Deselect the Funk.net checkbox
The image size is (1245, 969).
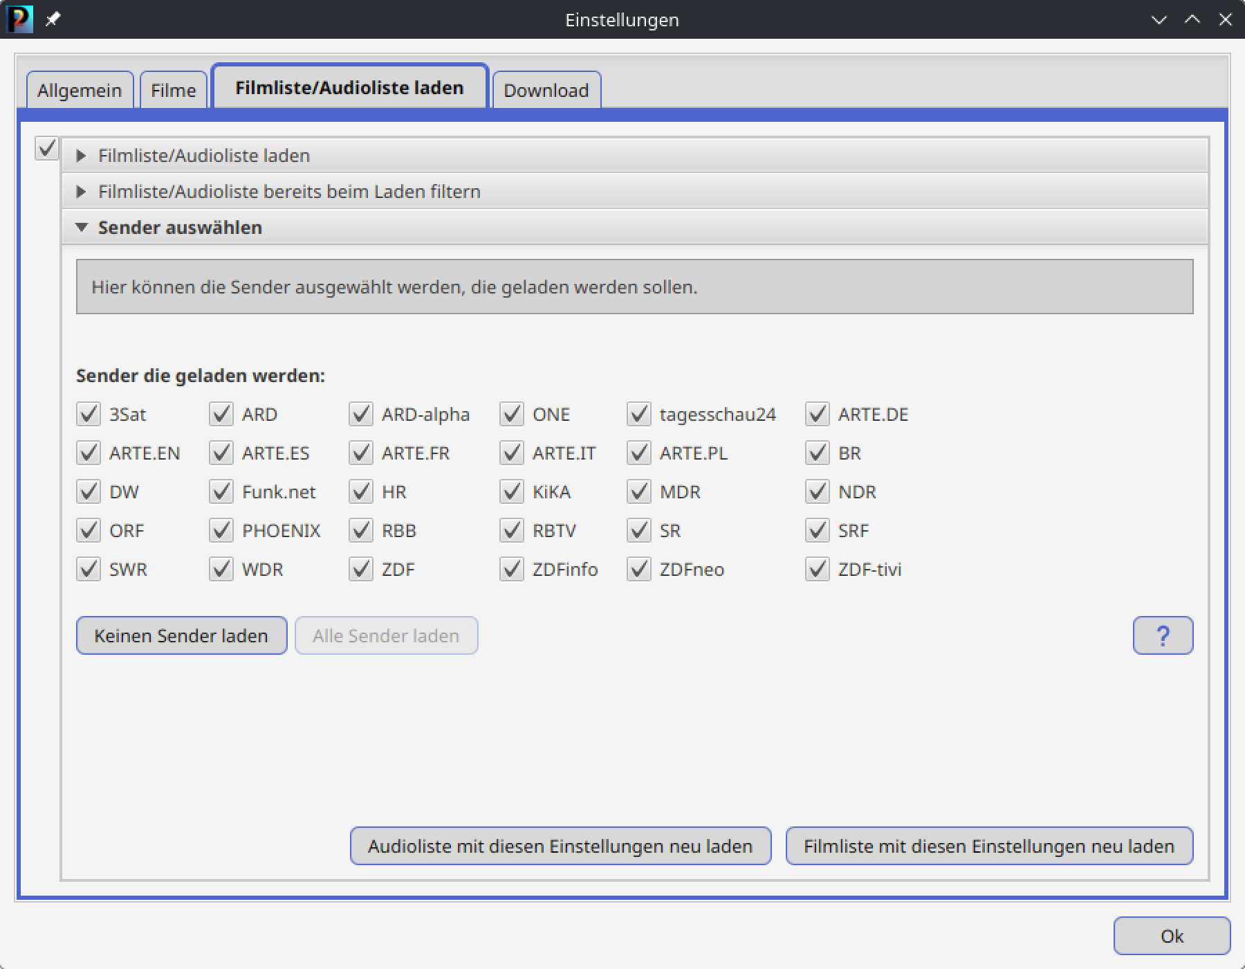click(221, 492)
